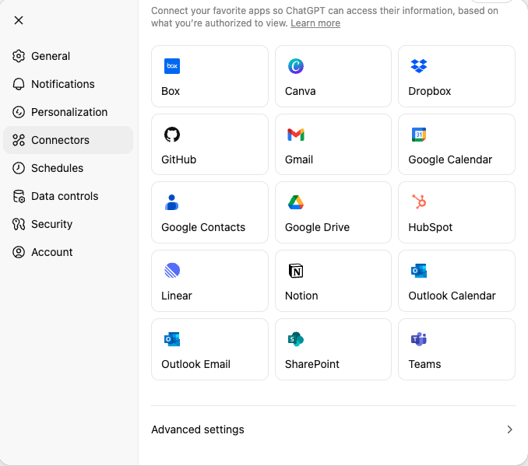528x466 pixels.
Task: Click the Notion logo icon
Action: [296, 271]
